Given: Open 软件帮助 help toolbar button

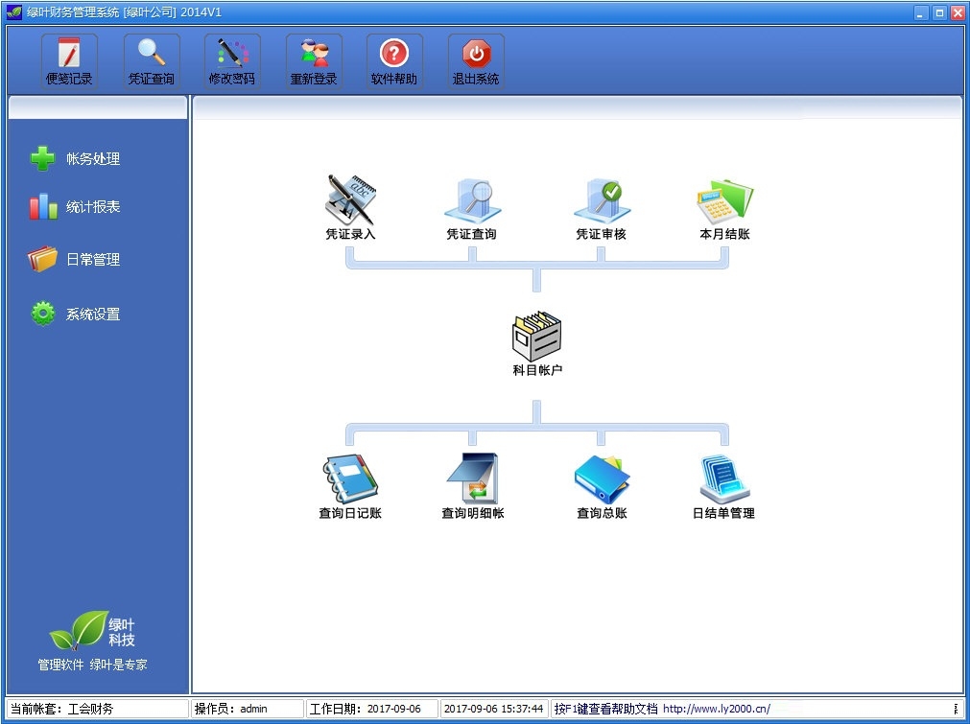Looking at the screenshot, I should [x=394, y=61].
